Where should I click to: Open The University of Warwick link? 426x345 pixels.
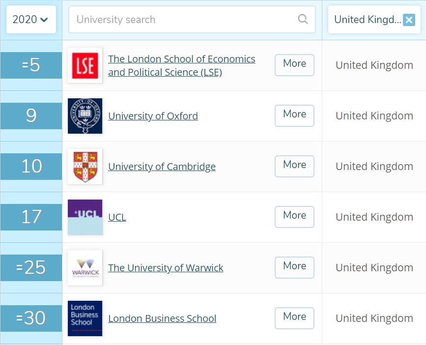click(x=166, y=268)
